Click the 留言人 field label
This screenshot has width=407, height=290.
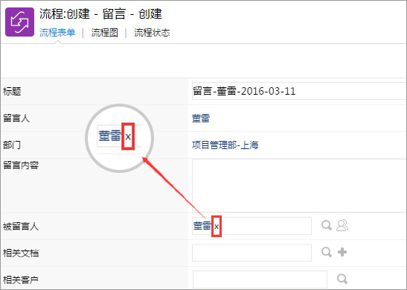tap(16, 119)
